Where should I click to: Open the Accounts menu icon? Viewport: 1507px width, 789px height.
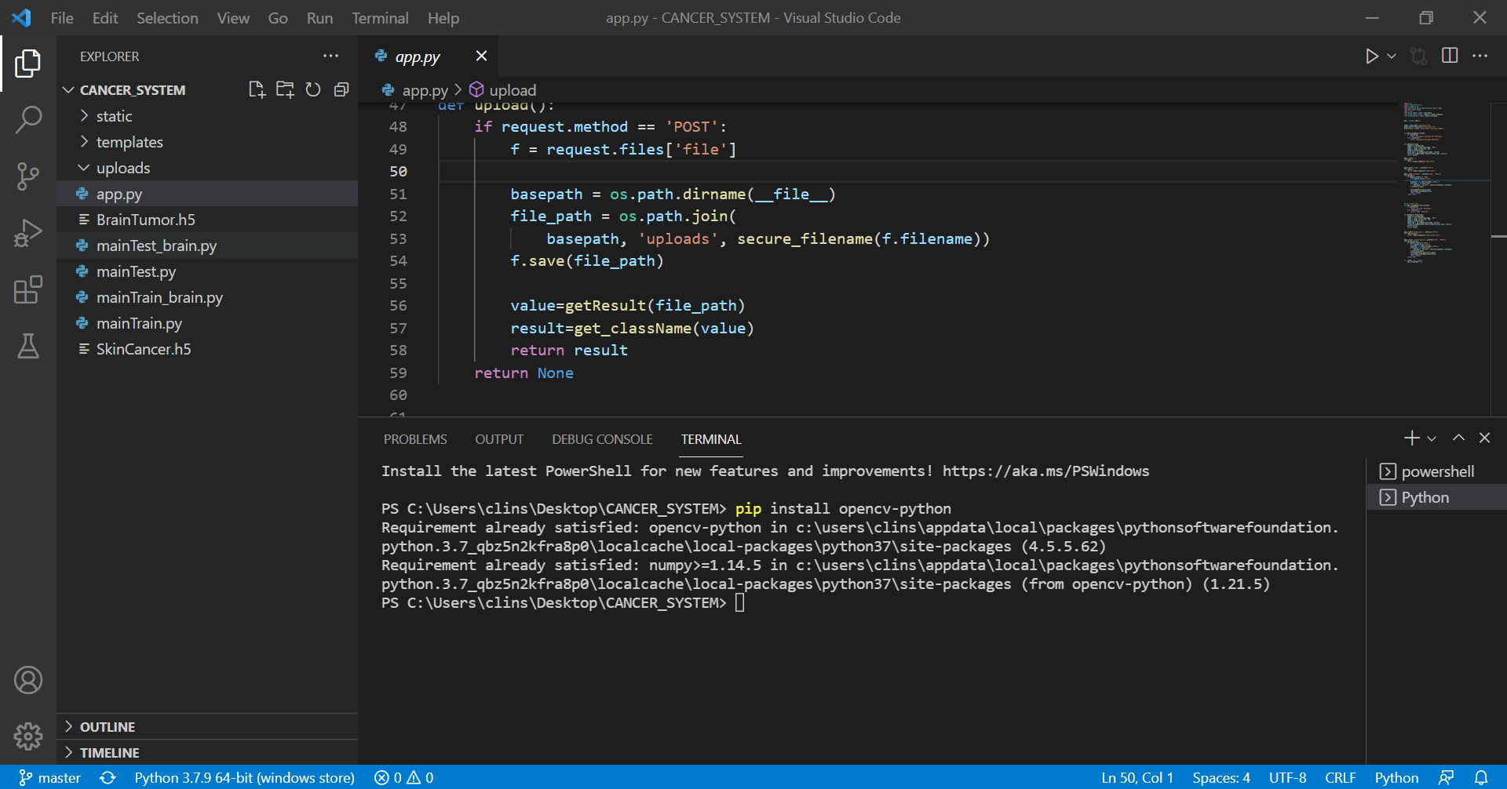click(x=28, y=680)
